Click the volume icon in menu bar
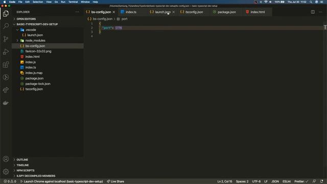 [270, 2]
